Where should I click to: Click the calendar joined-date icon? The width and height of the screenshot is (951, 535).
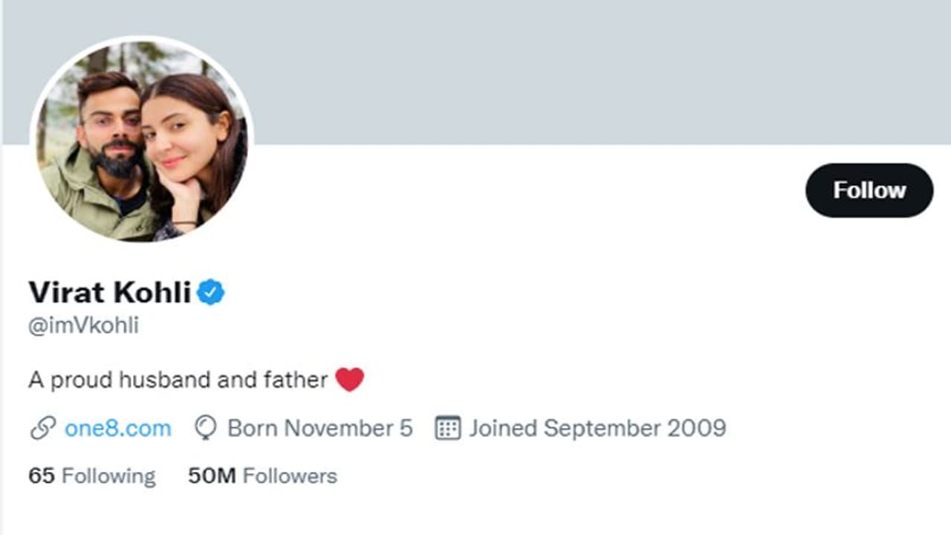pyautogui.click(x=447, y=429)
